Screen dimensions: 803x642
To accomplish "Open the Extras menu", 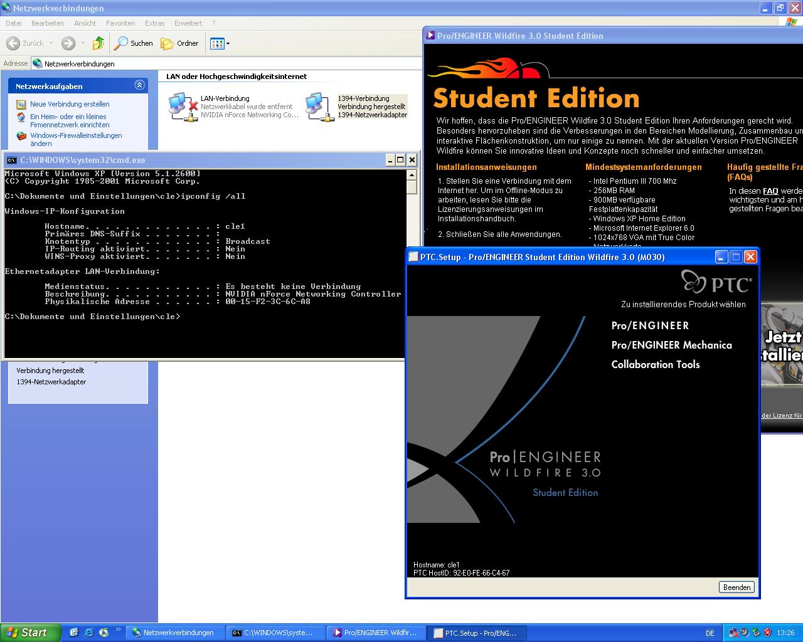I will 154,23.
